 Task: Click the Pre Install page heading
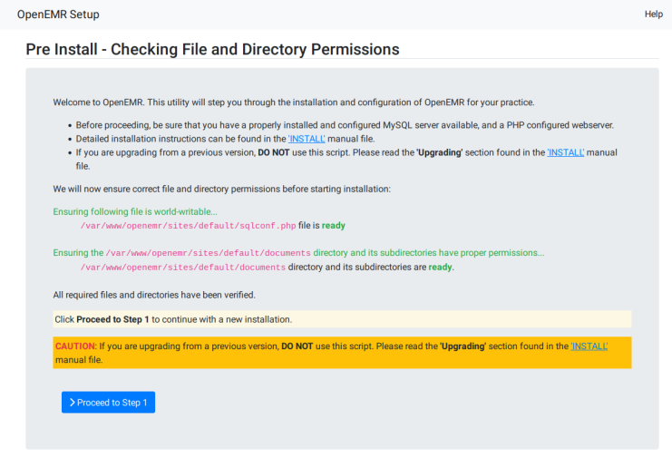click(212, 49)
